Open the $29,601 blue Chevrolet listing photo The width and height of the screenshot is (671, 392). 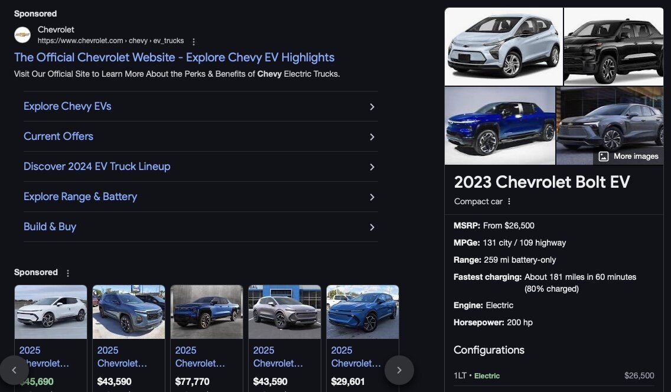(x=363, y=312)
